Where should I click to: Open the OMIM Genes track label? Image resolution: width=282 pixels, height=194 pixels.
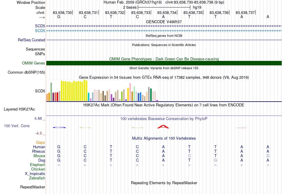(34, 63)
